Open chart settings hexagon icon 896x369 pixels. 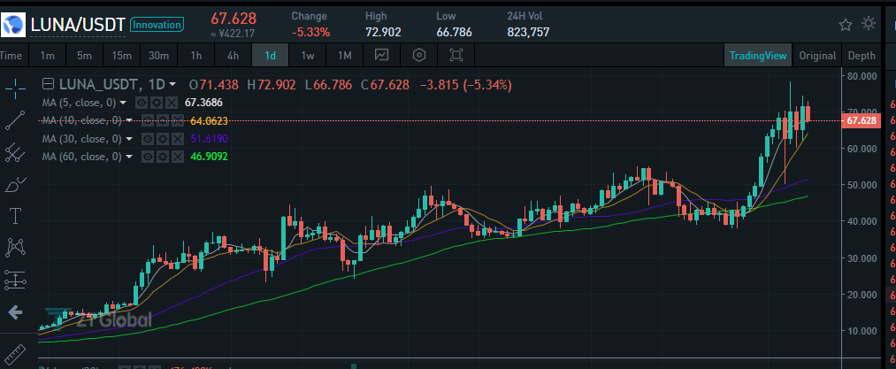click(419, 56)
